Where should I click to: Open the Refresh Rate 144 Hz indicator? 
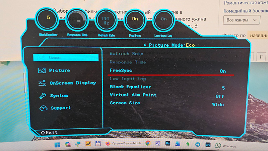click(x=107, y=21)
